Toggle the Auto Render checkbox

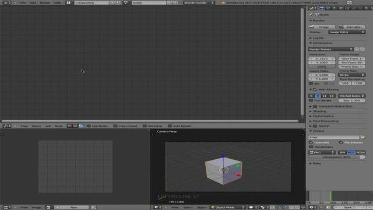pyautogui.click(x=170, y=126)
